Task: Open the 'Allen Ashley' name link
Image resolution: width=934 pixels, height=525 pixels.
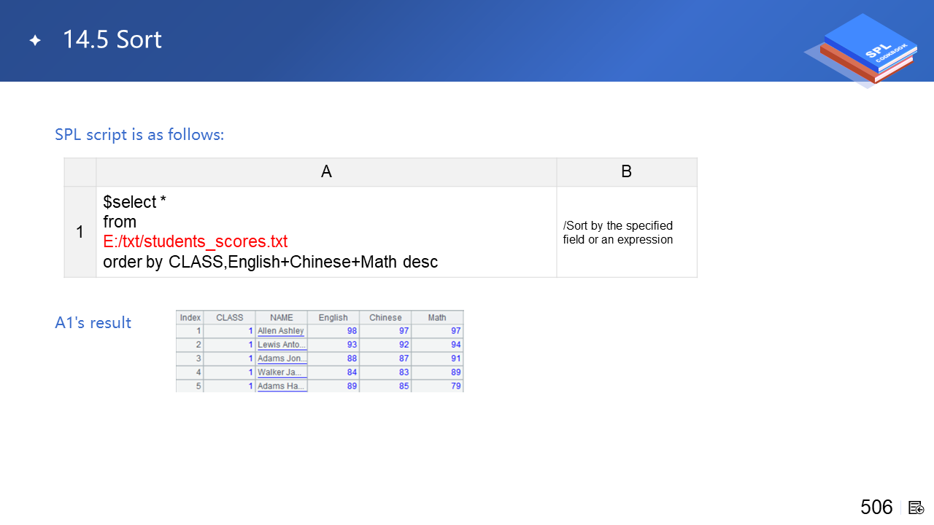Action: (281, 331)
